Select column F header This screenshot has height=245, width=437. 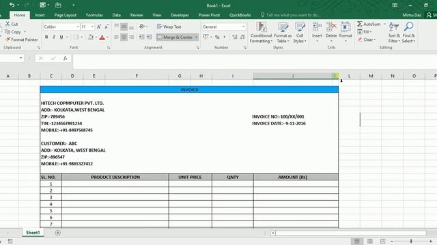tap(137, 76)
